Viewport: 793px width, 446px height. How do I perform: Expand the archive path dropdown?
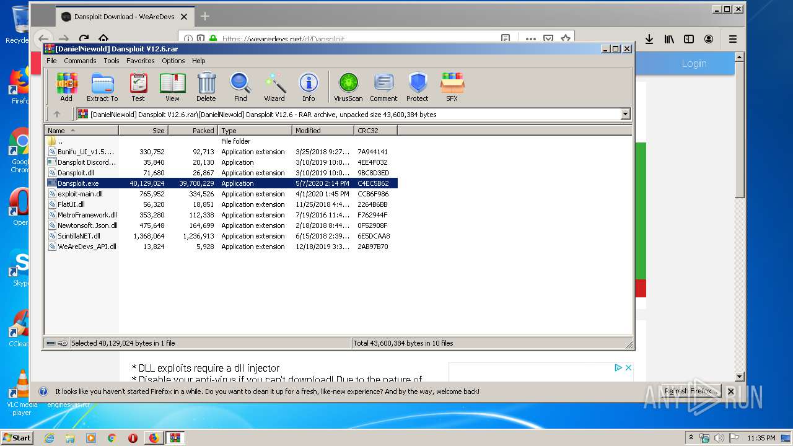pyautogui.click(x=625, y=114)
